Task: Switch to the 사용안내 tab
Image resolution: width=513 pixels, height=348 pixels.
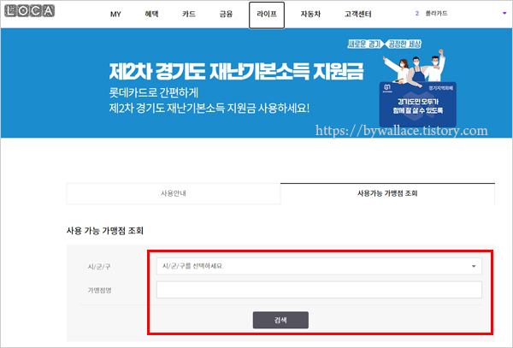Action: point(174,193)
